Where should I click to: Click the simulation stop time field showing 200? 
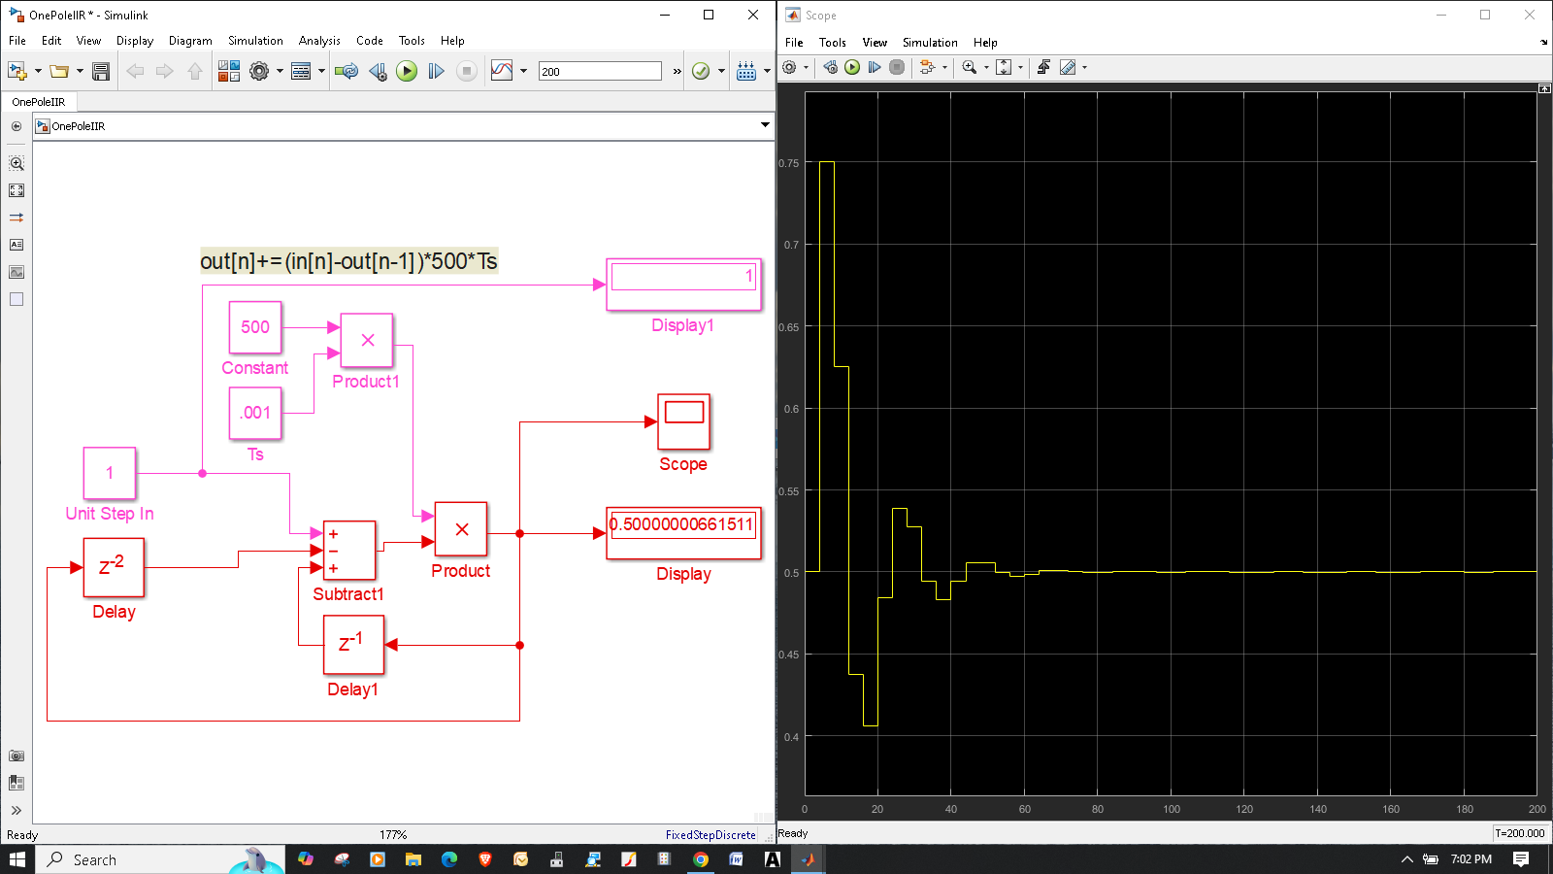tap(600, 71)
